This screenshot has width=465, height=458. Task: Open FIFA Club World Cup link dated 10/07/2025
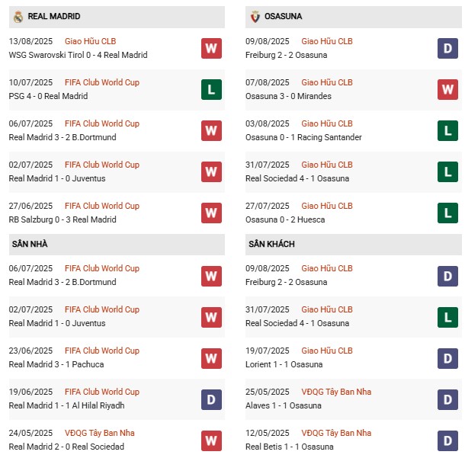102,82
